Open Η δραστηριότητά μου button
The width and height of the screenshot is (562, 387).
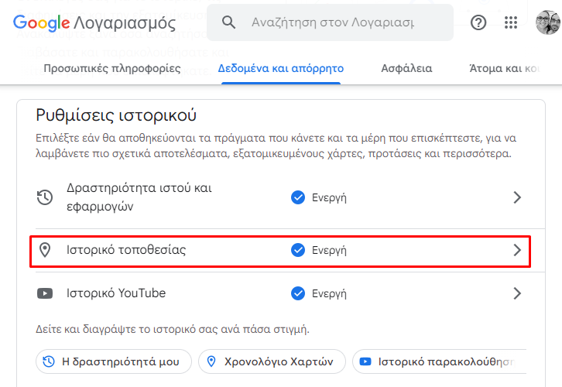(x=114, y=361)
